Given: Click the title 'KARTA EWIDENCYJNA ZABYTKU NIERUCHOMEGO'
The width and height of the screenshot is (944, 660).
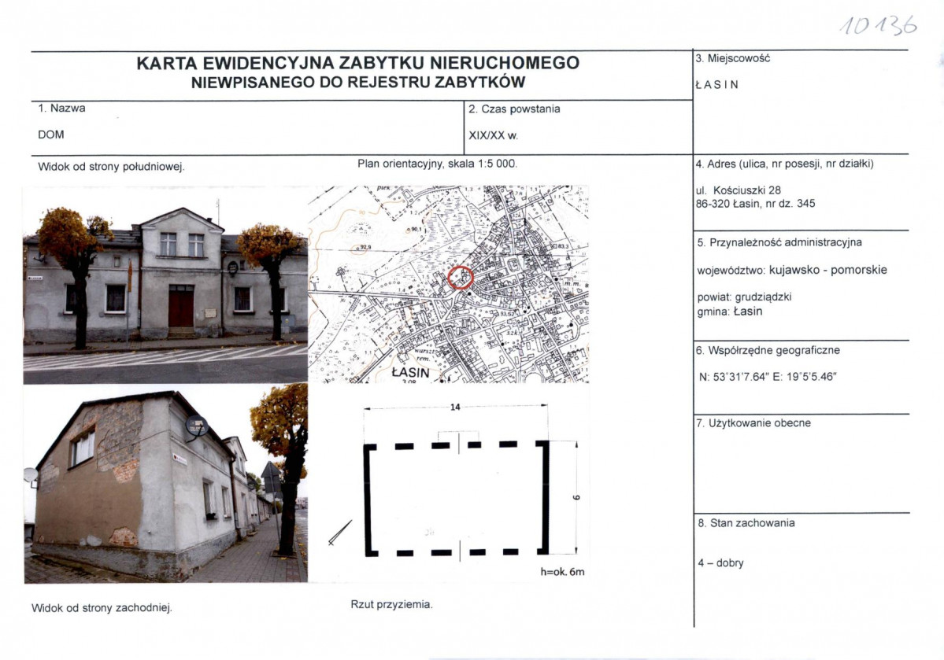Looking at the screenshot, I should click(357, 63).
